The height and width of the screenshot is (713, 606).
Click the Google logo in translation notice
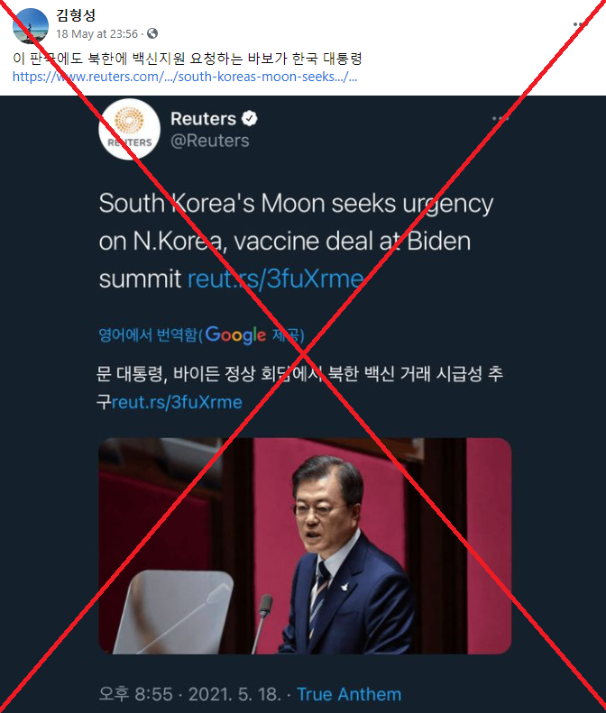click(235, 335)
